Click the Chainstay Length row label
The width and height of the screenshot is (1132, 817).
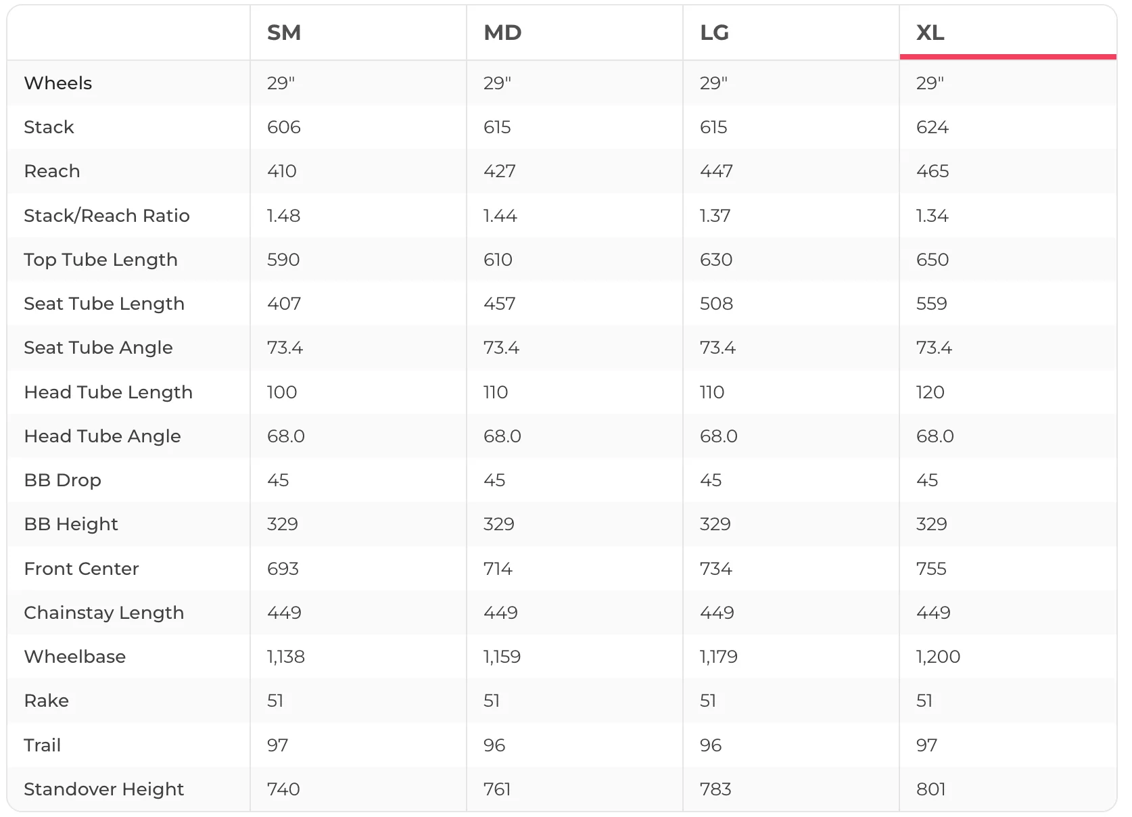[103, 613]
